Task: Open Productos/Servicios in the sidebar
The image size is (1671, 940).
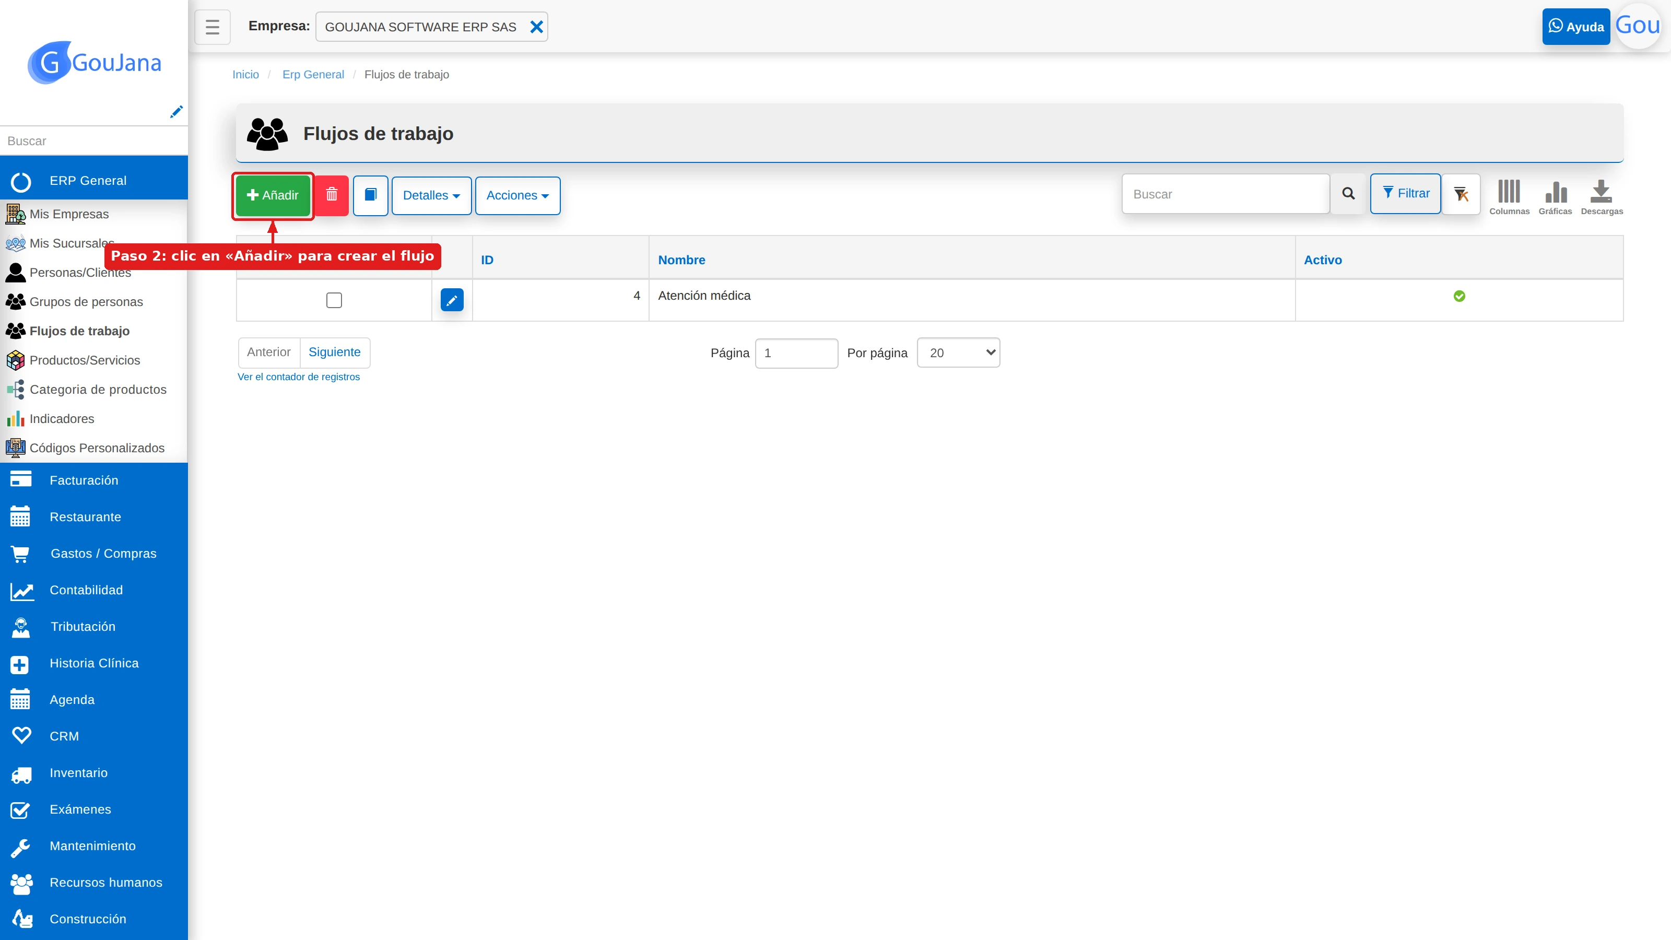Action: click(84, 359)
